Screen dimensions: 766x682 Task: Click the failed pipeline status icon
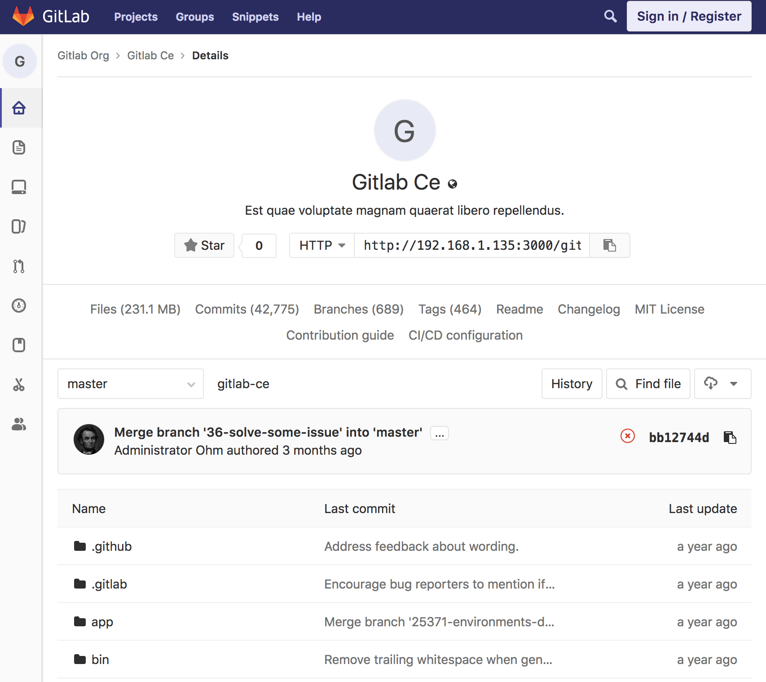627,436
